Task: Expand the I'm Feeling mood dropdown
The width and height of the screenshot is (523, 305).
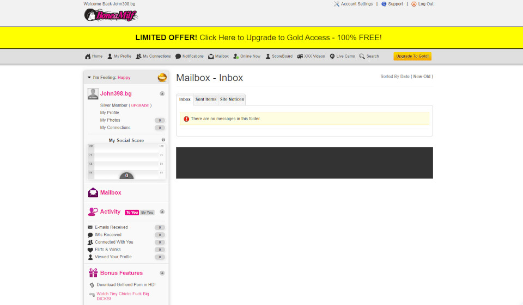Action: (89, 77)
